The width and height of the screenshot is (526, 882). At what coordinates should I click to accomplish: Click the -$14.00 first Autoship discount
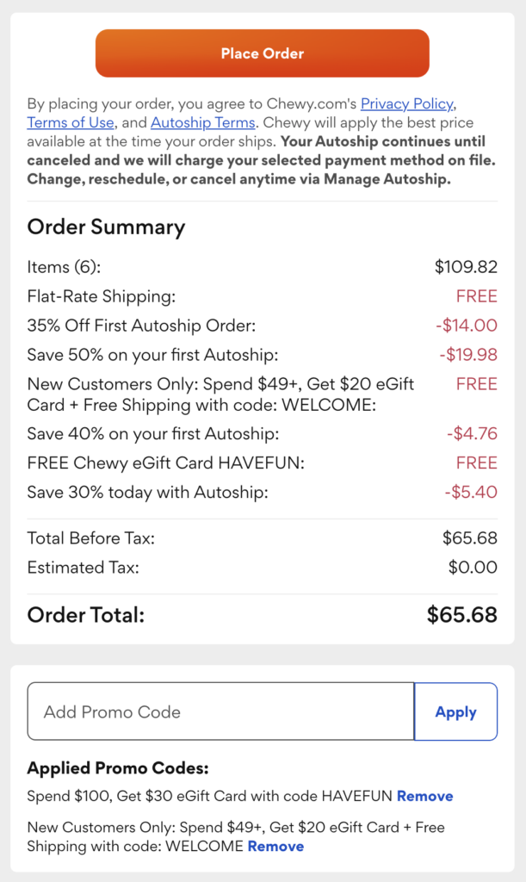point(468,326)
